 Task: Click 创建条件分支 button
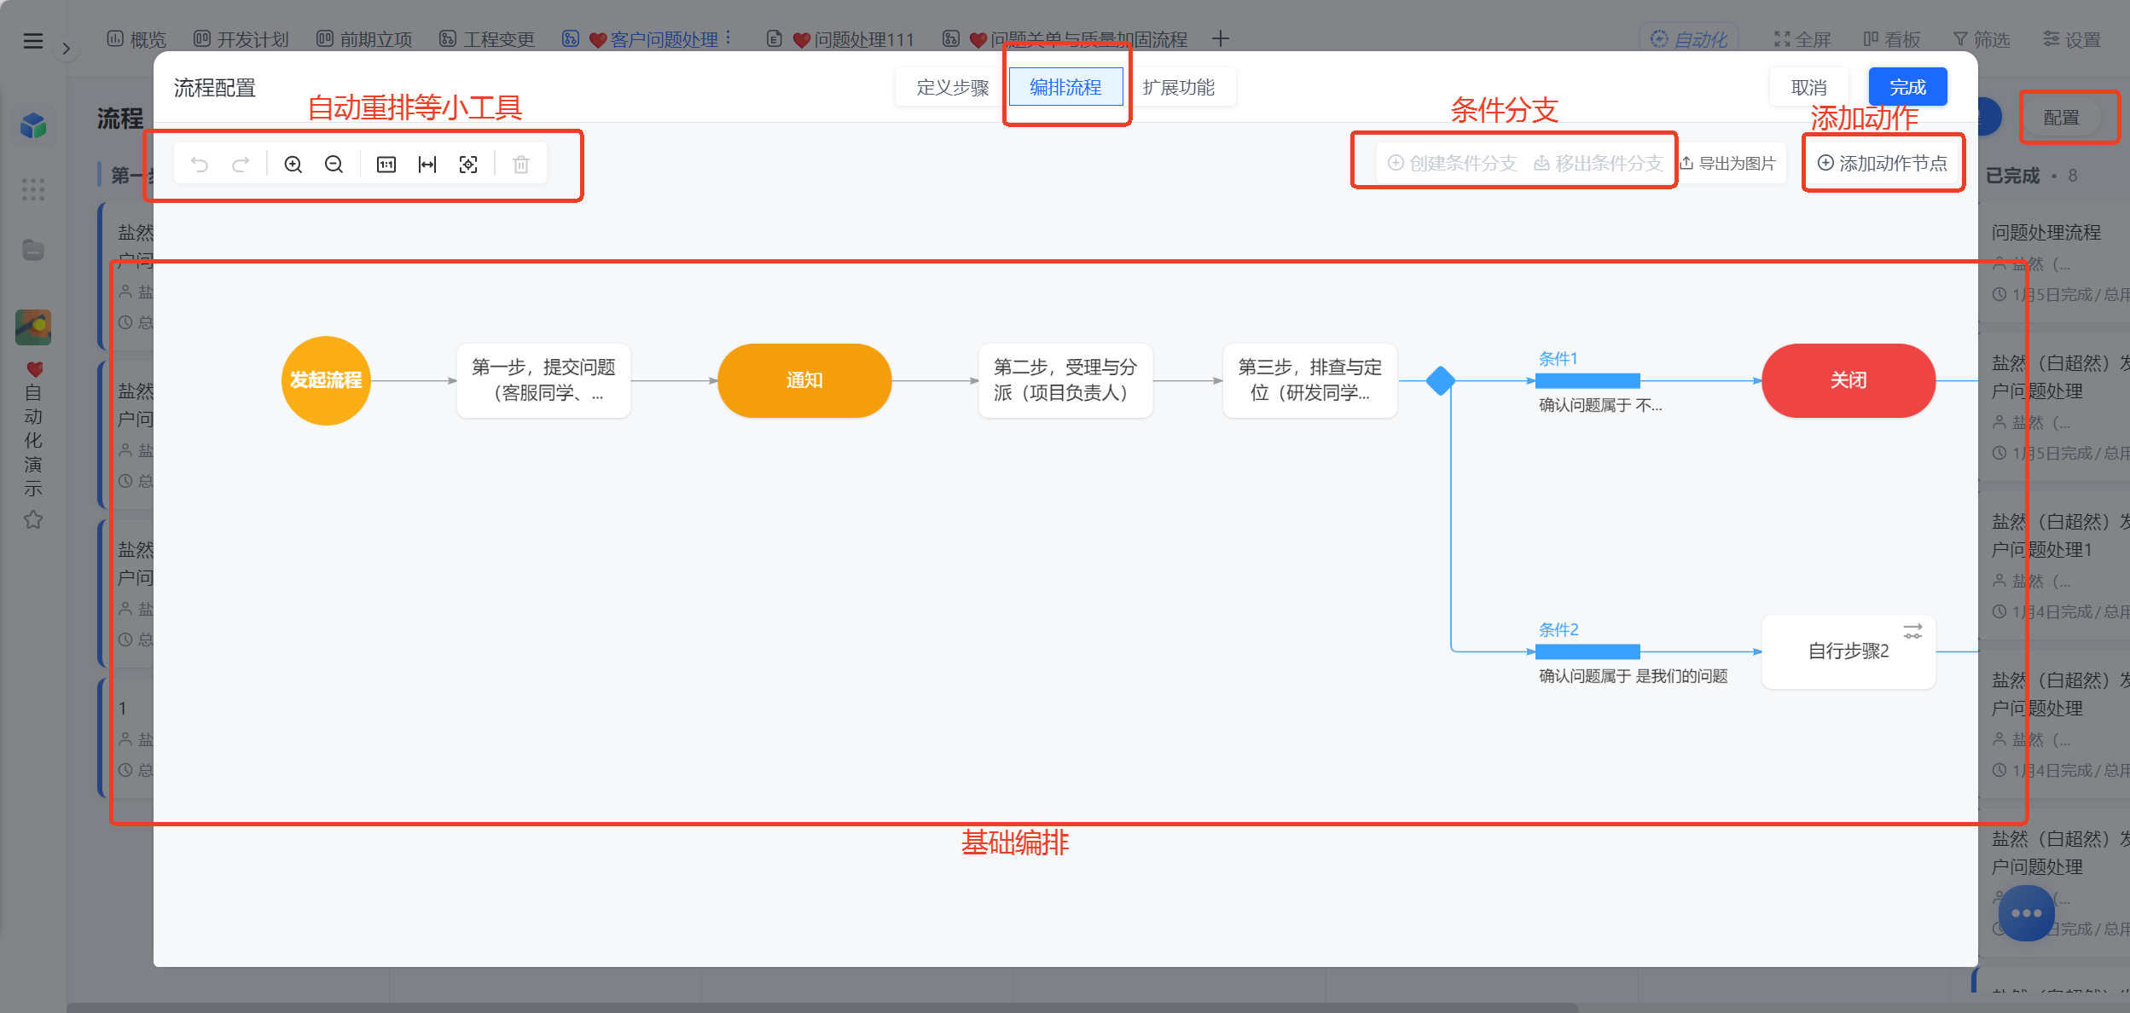(1452, 163)
